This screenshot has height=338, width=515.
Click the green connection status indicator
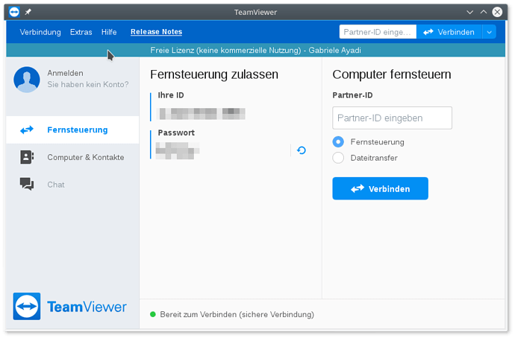153,314
